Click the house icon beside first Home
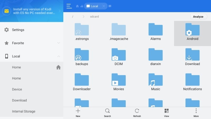 pos(58,67)
